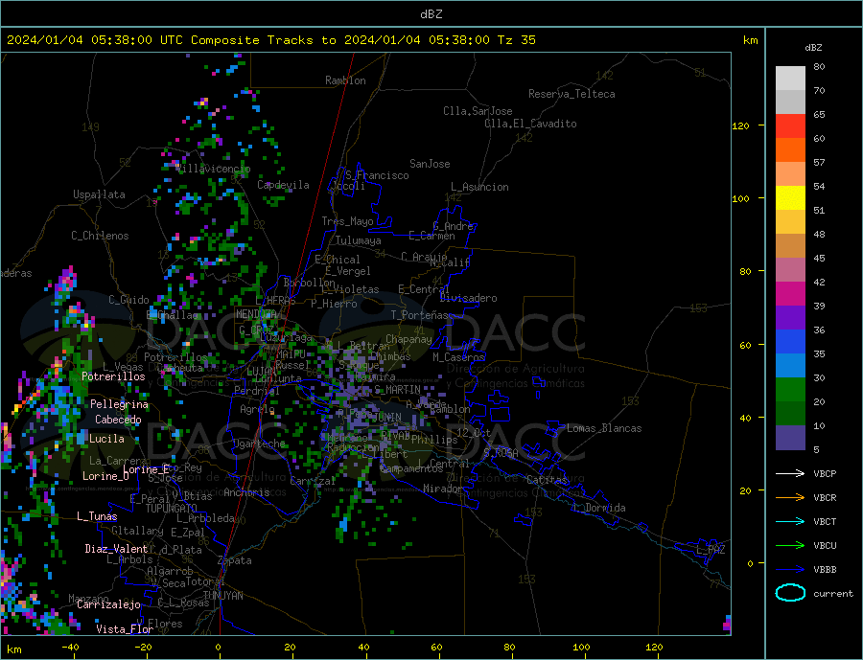Screen dimensions: 863x660
Task: Select the light grey 70-80 dBZ swatch
Action: click(790, 79)
